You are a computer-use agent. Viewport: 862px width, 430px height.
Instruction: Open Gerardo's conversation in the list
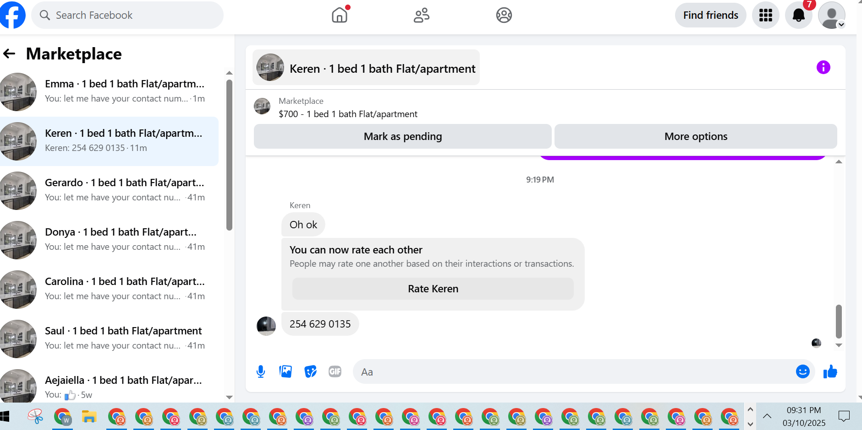click(x=109, y=190)
